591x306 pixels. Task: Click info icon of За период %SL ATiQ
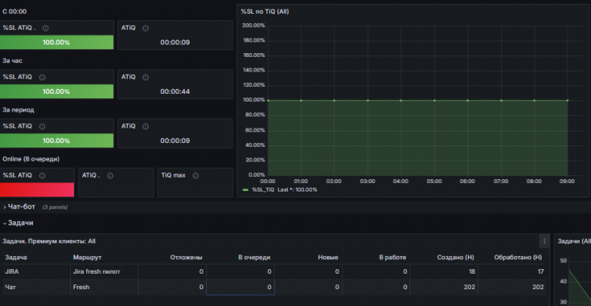tap(42, 126)
